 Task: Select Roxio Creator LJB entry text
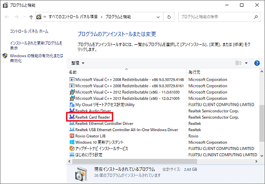(91, 136)
